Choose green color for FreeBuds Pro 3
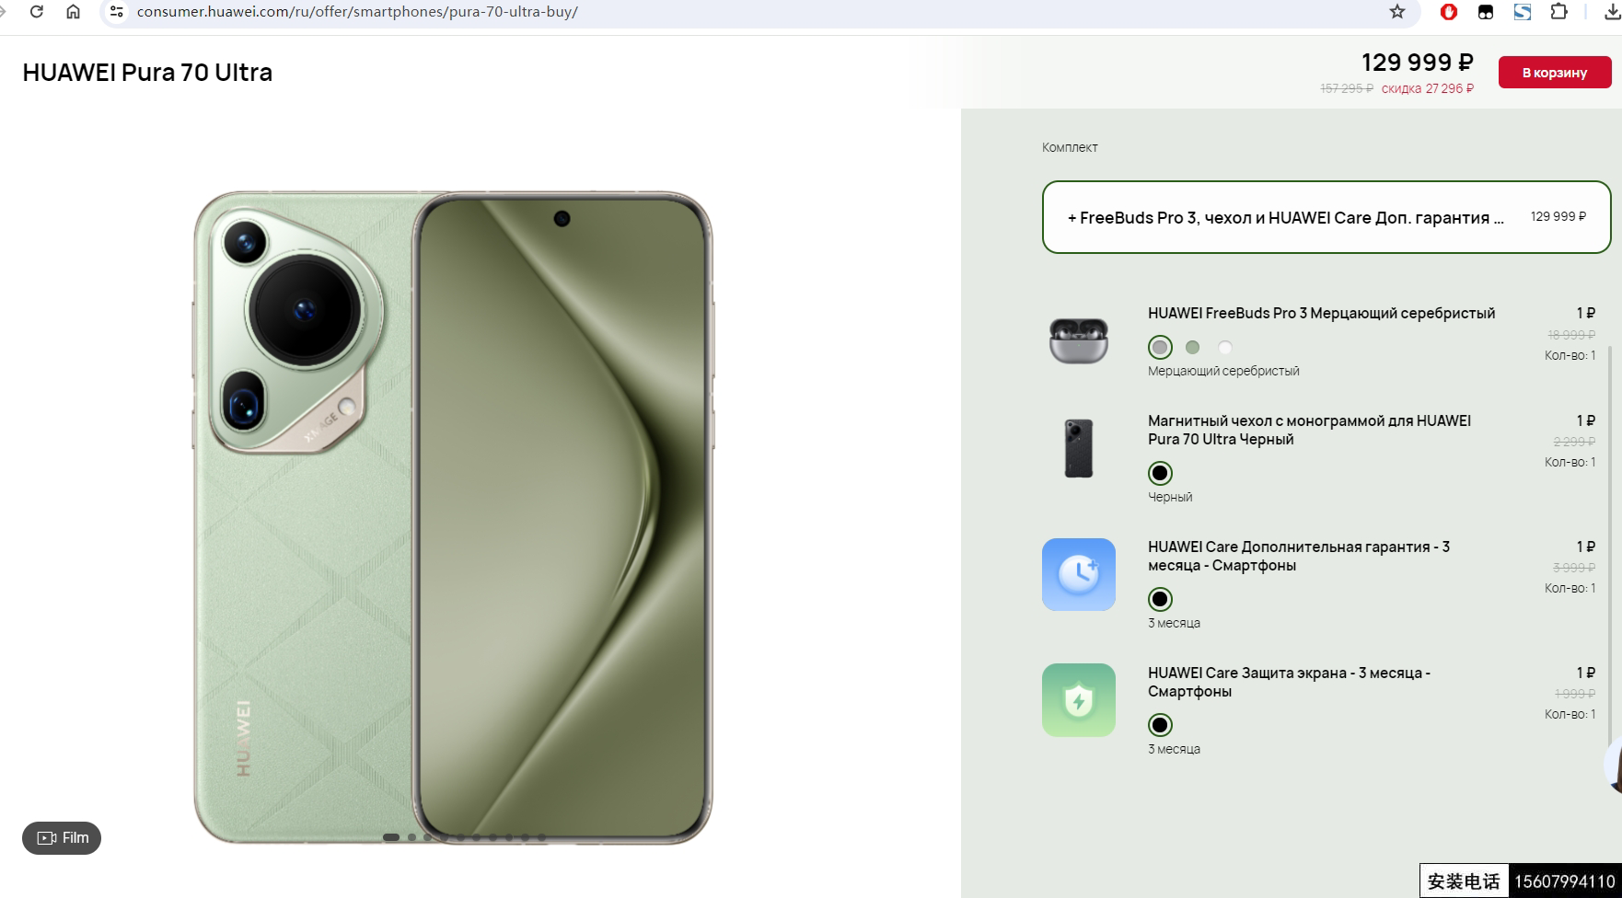 click(x=1192, y=347)
